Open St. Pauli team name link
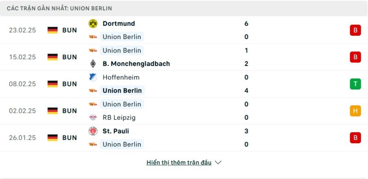Image resolution: width=368 pixels, height=179 pixels. pyautogui.click(x=116, y=131)
